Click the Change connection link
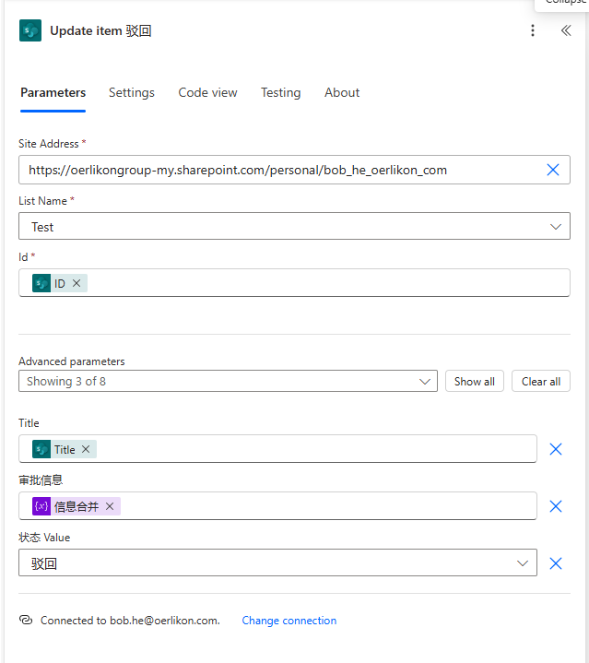589x663 pixels. (289, 621)
